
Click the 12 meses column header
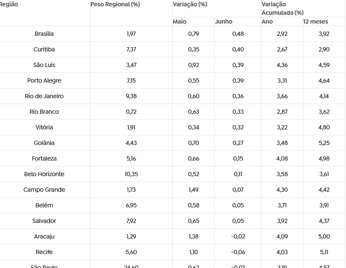[x=316, y=21]
